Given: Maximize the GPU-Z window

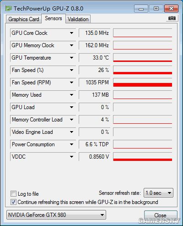Looking at the screenshot, I should pos(156,9).
